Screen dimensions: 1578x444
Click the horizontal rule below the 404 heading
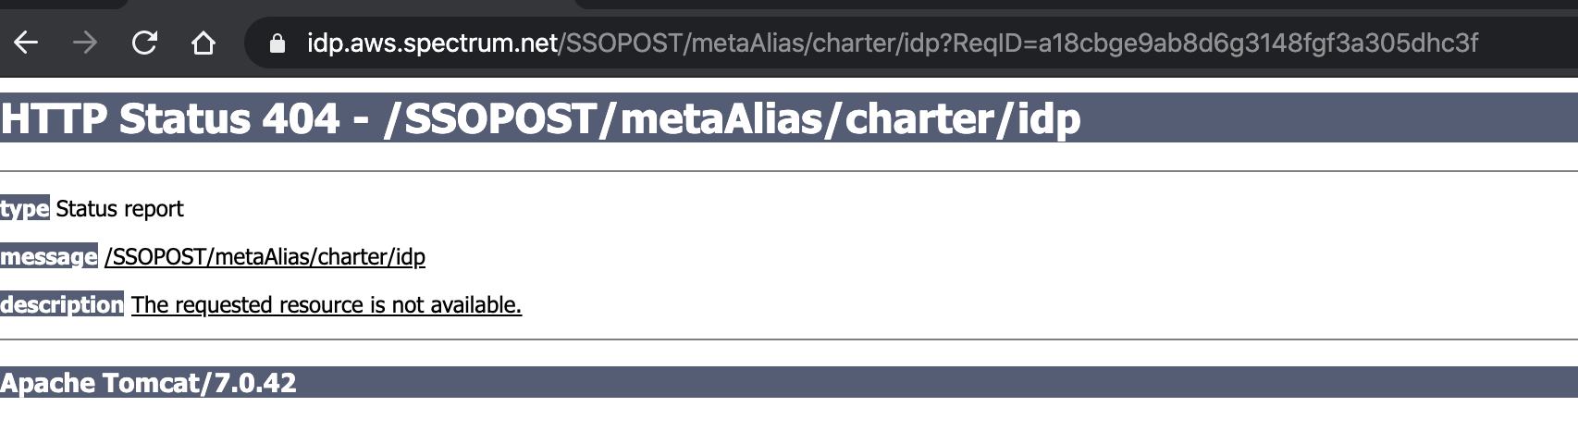point(789,171)
